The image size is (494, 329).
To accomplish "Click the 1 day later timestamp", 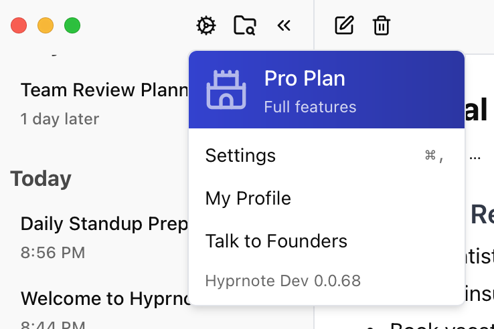I will tap(60, 119).
